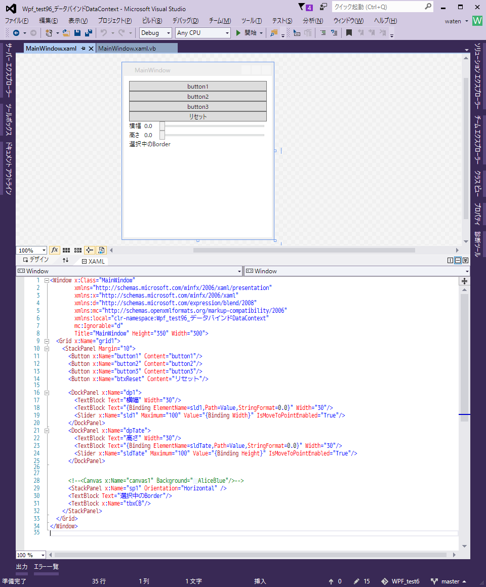Click the Find in Files icon
The width and height of the screenshot is (486, 587).
(x=274, y=33)
